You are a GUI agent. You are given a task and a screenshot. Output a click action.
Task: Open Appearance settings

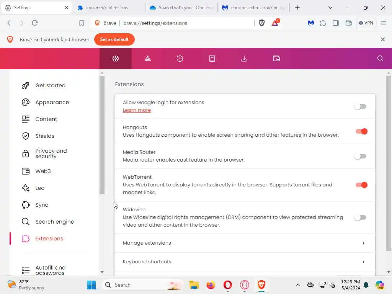click(x=52, y=102)
